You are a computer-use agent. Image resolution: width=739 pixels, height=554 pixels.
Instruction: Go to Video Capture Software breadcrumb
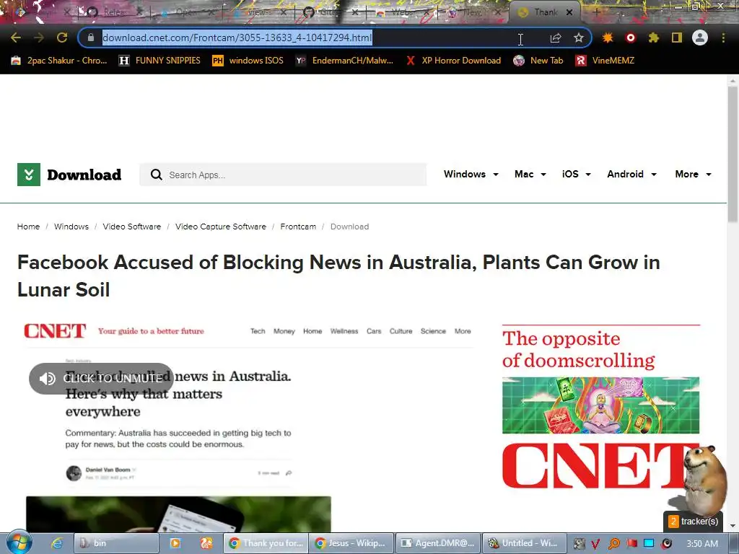221,227
